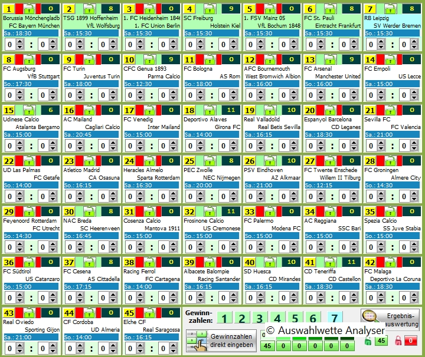
Task: Click the dark green 10 badge on match 26
Action: pyautogui.click(x=291, y=161)
